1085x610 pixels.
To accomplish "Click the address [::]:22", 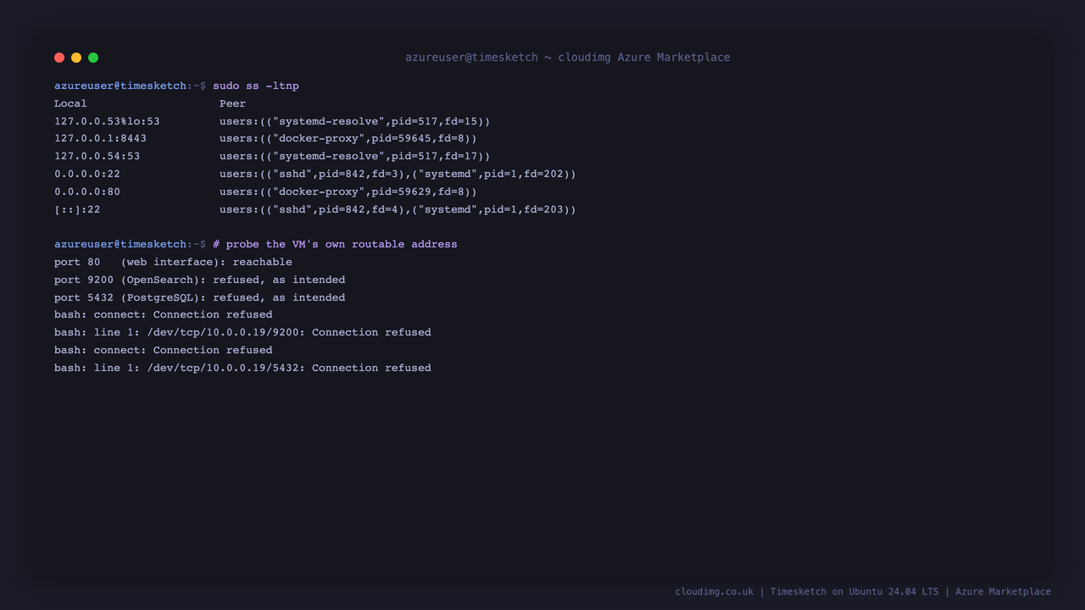I will pyautogui.click(x=77, y=209).
